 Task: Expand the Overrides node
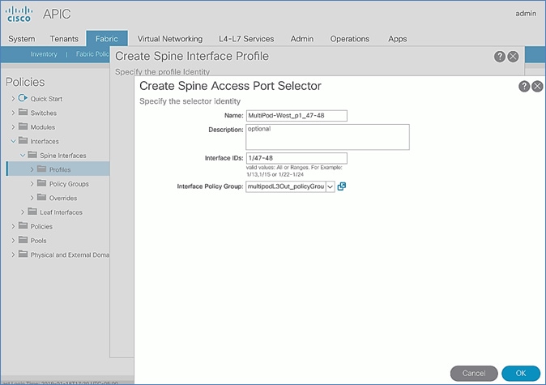(32, 199)
